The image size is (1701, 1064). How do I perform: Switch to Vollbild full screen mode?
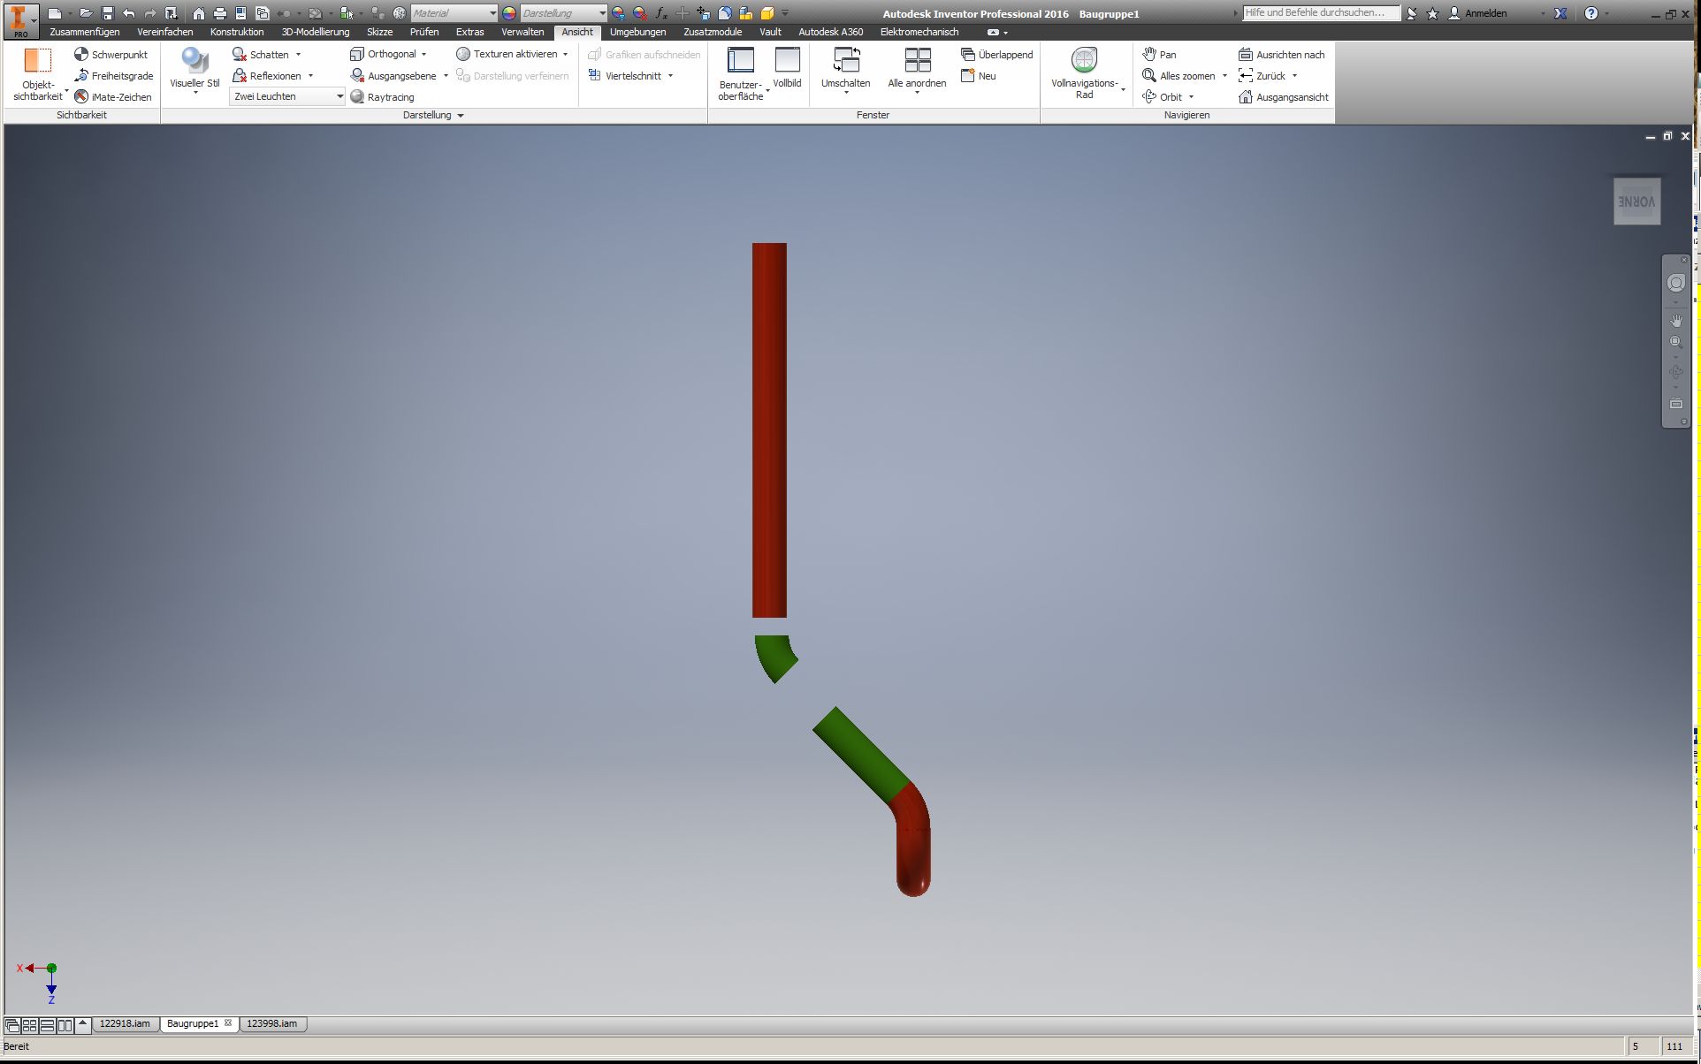(x=787, y=62)
